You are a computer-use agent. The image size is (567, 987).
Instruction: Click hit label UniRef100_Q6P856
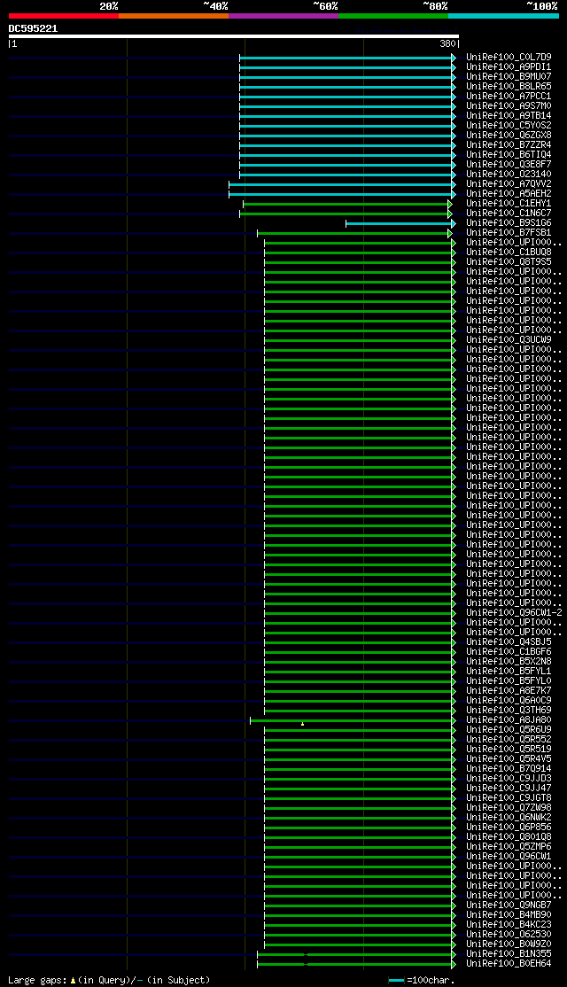[x=509, y=828]
